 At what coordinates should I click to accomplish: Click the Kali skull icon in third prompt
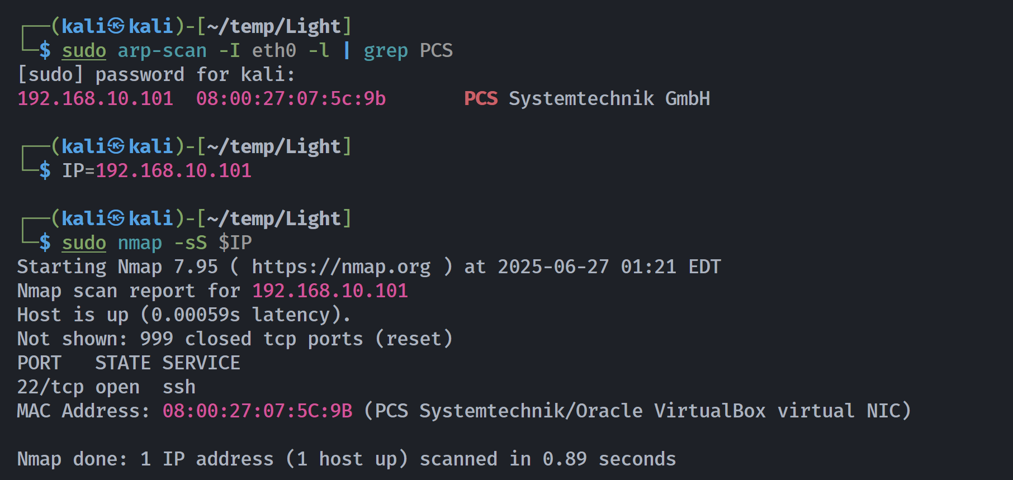116,218
